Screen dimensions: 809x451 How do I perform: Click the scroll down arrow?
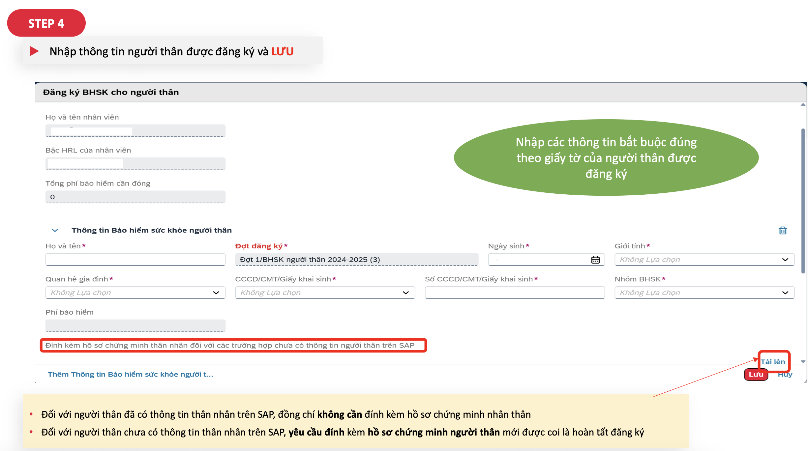803,362
